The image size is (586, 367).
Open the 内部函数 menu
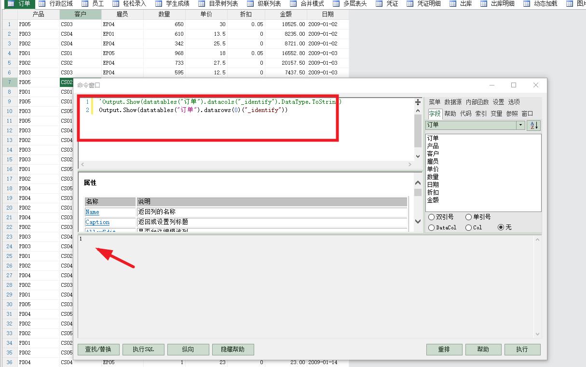(477, 102)
